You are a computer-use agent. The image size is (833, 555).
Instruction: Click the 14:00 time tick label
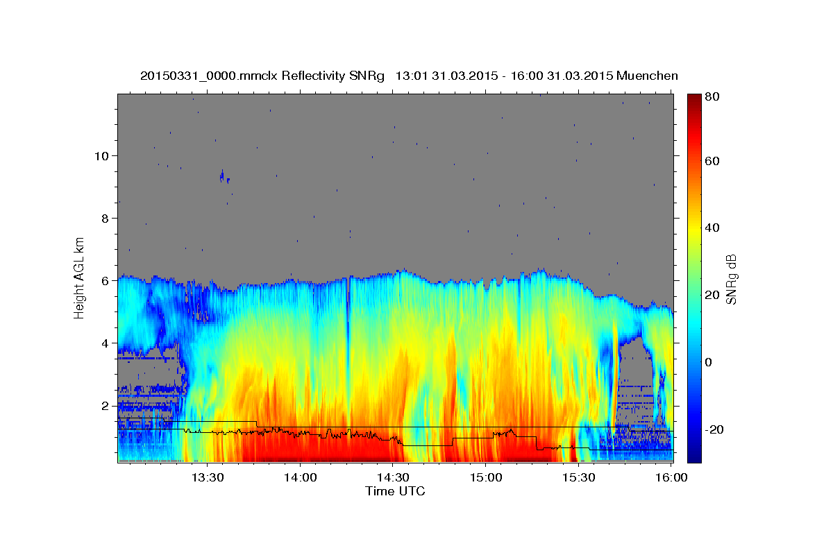[x=300, y=477]
